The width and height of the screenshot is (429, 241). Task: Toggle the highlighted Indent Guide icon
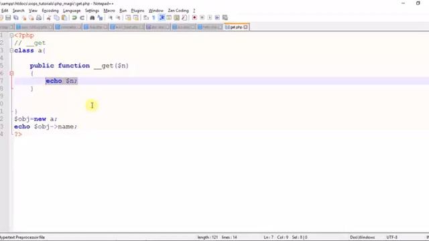point(162,18)
